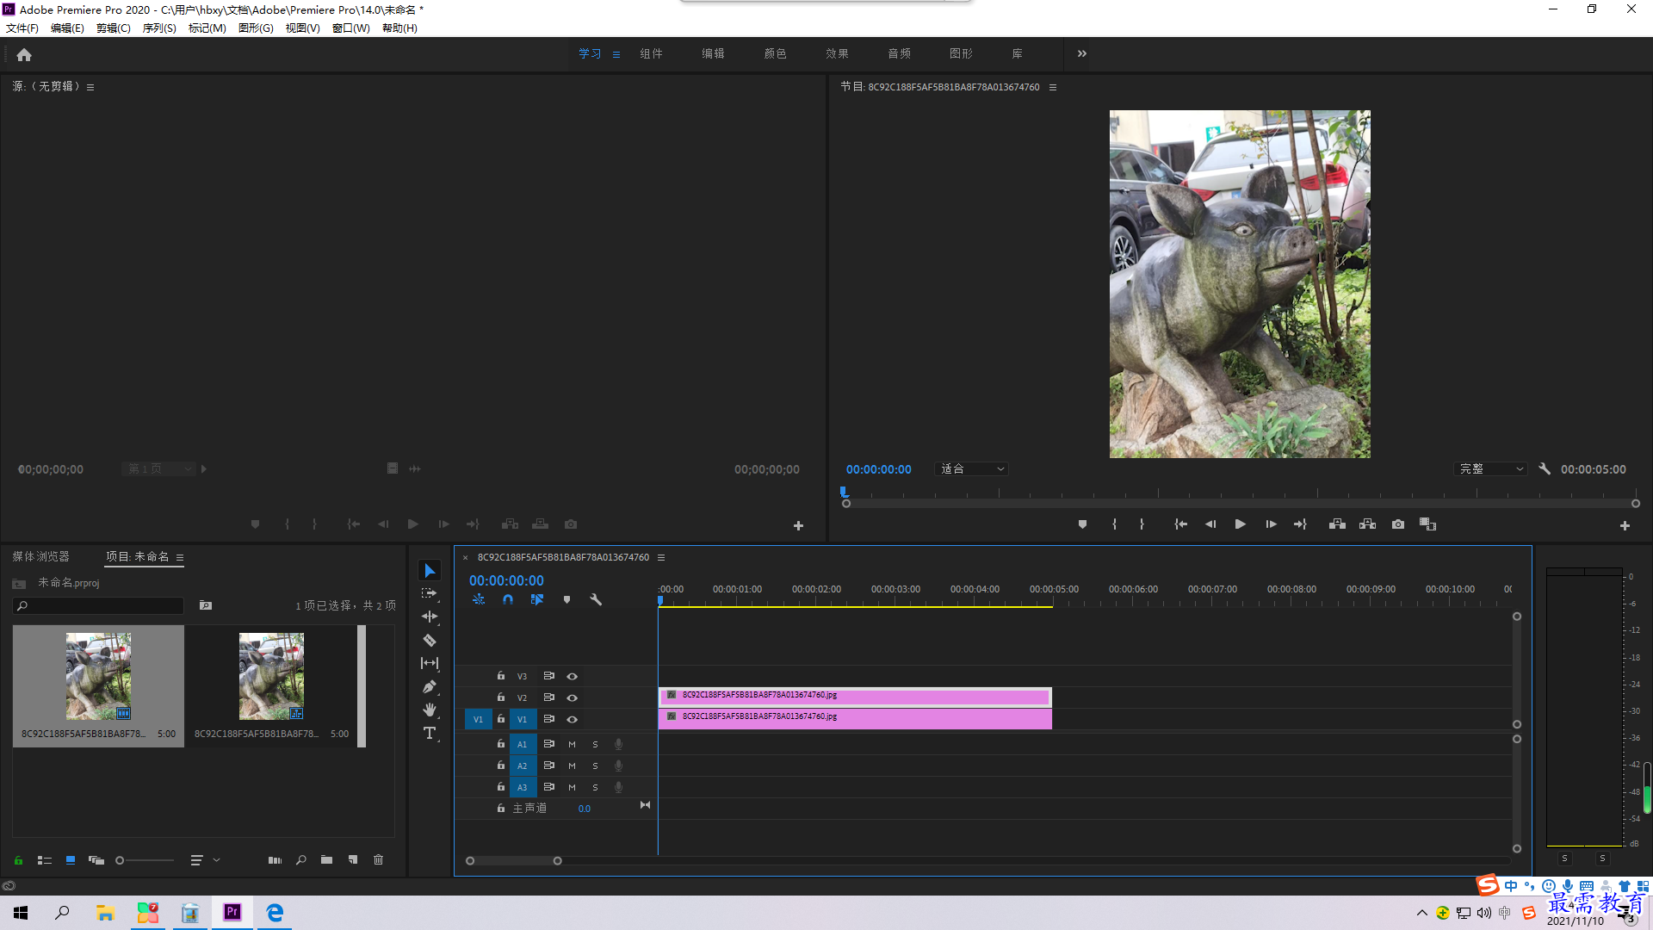Click Find magnifier in Project panel footer
1653x930 pixels.
[301, 859]
